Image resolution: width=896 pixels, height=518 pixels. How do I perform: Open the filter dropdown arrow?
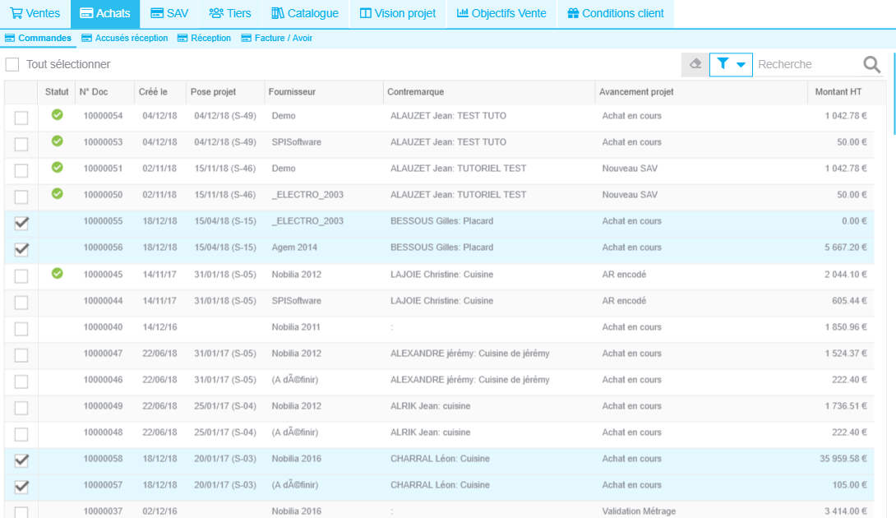click(x=741, y=65)
